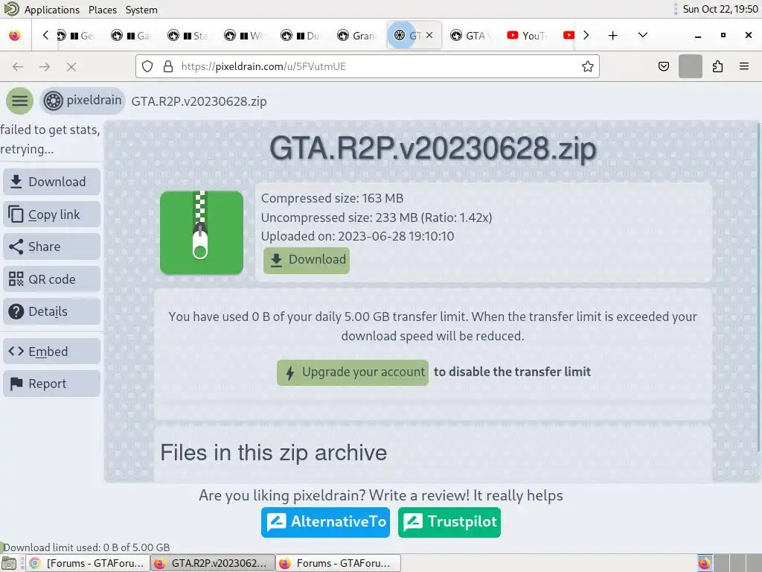Click the show desktop icon in taskbar

(9, 563)
